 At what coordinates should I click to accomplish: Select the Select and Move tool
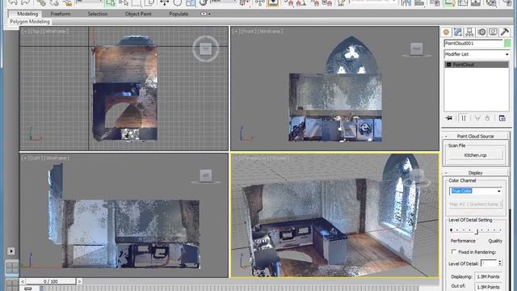(164, 3)
